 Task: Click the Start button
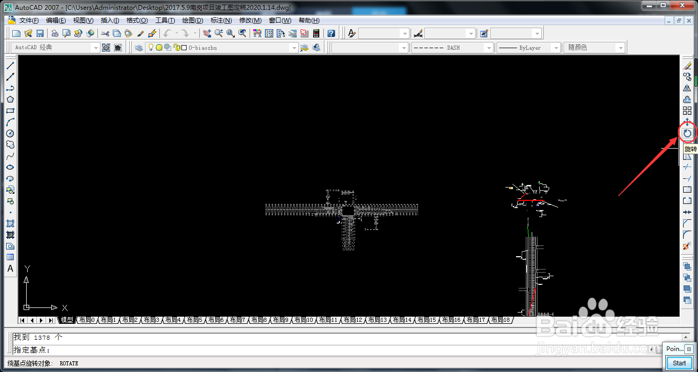[x=680, y=363]
